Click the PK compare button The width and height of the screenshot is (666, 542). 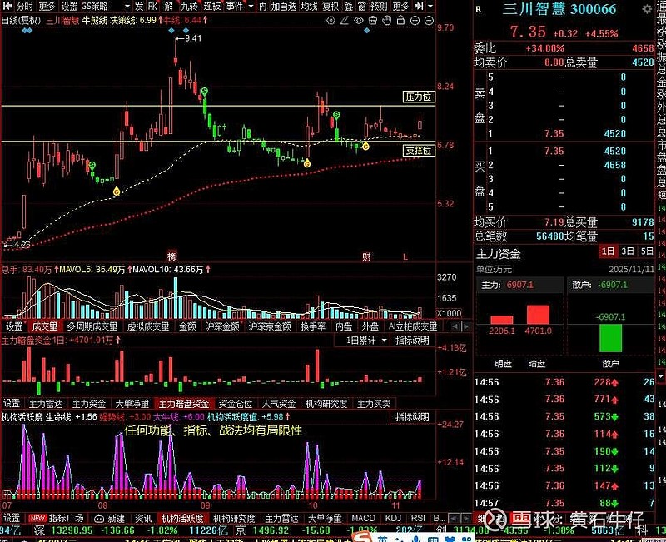pyautogui.click(x=152, y=7)
